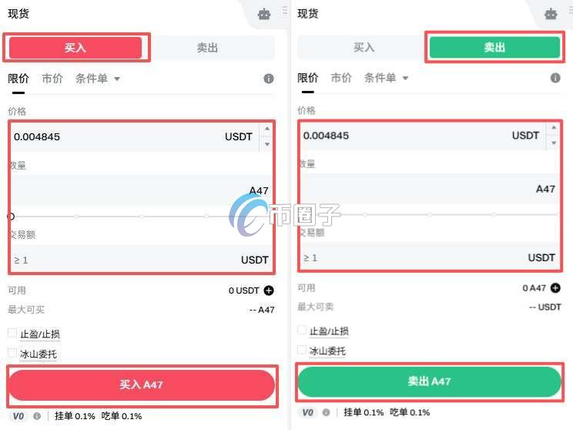Click the 卖出 A47 button
Screen dimensions: 573x430
click(430, 381)
